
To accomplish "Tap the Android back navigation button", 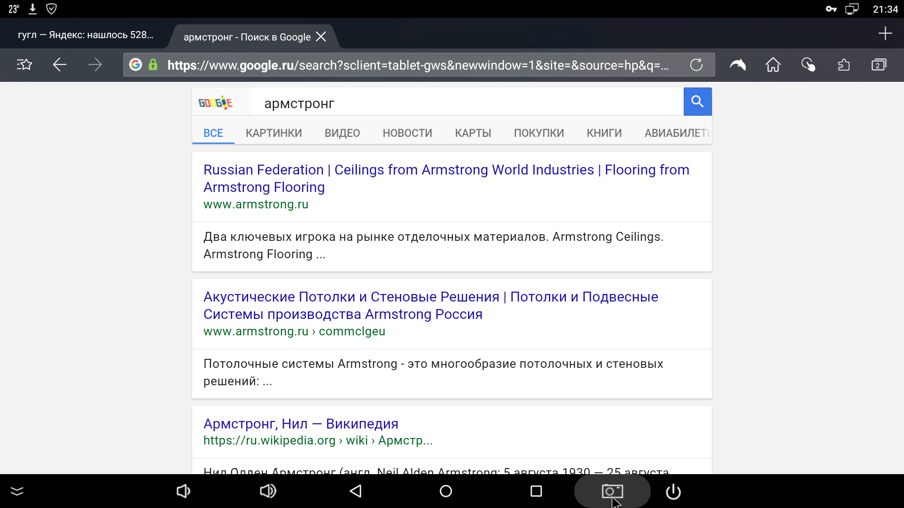I will [x=356, y=491].
